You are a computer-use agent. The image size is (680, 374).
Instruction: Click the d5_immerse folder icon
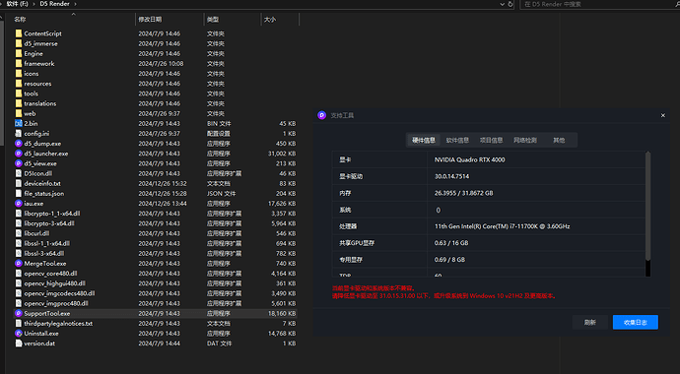point(18,43)
